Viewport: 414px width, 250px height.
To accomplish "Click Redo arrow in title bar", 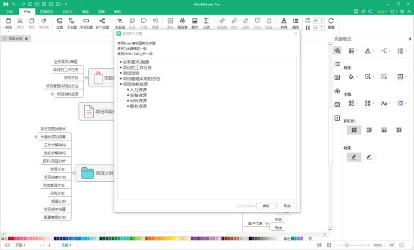I will coord(23,4).
